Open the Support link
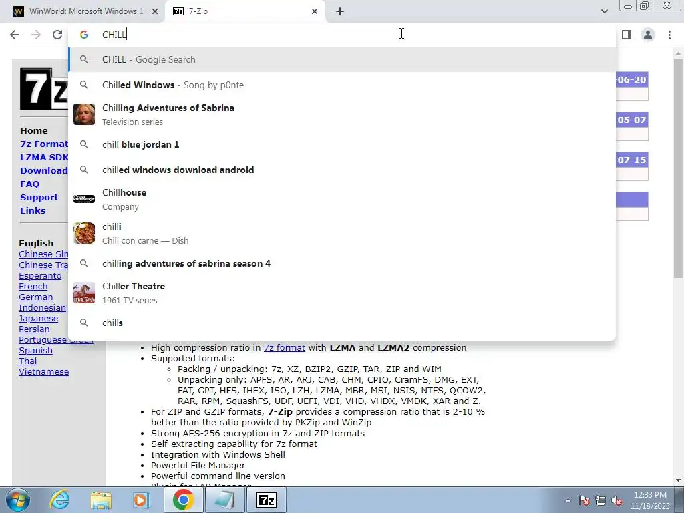Screen dimensions: 684x513 (39, 197)
